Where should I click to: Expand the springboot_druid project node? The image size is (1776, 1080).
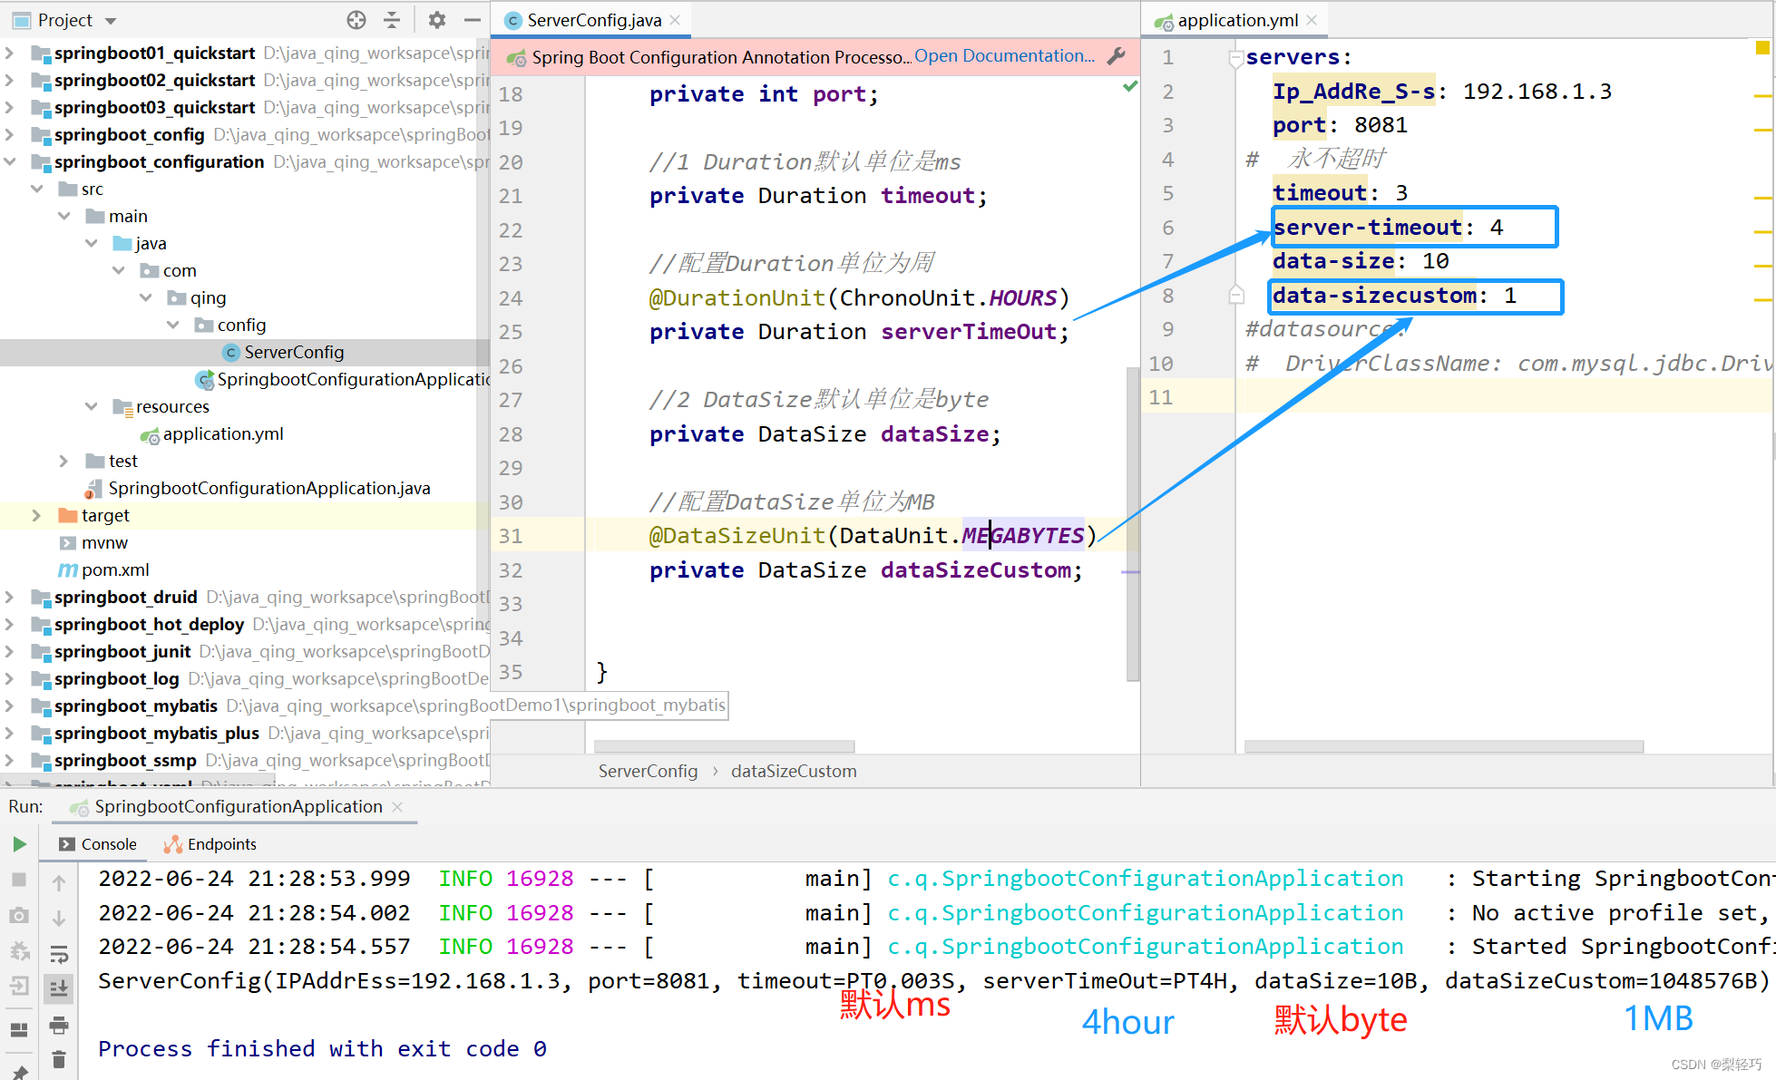click(10, 597)
